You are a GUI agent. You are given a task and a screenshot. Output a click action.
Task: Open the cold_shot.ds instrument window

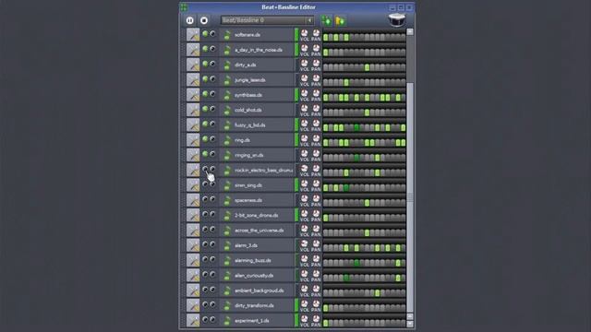pyautogui.click(x=257, y=110)
